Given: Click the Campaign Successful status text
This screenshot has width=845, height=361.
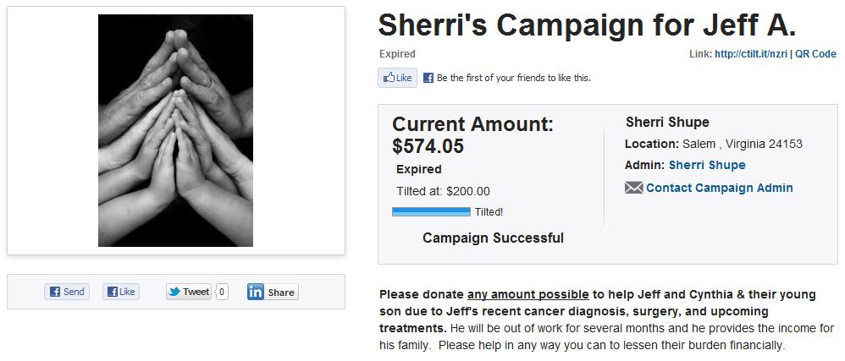Looking at the screenshot, I should [x=493, y=238].
